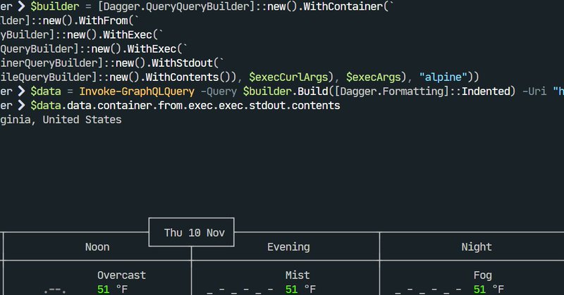The width and height of the screenshot is (564, 295).
Task: Click the 51 °F temperature under Fog
Action: (x=489, y=289)
